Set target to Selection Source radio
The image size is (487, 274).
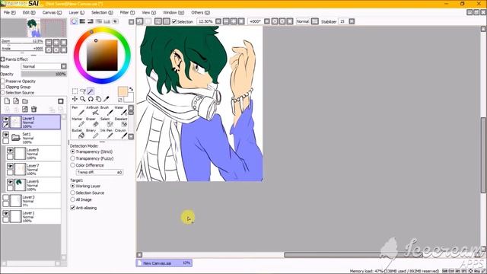[x=73, y=193]
